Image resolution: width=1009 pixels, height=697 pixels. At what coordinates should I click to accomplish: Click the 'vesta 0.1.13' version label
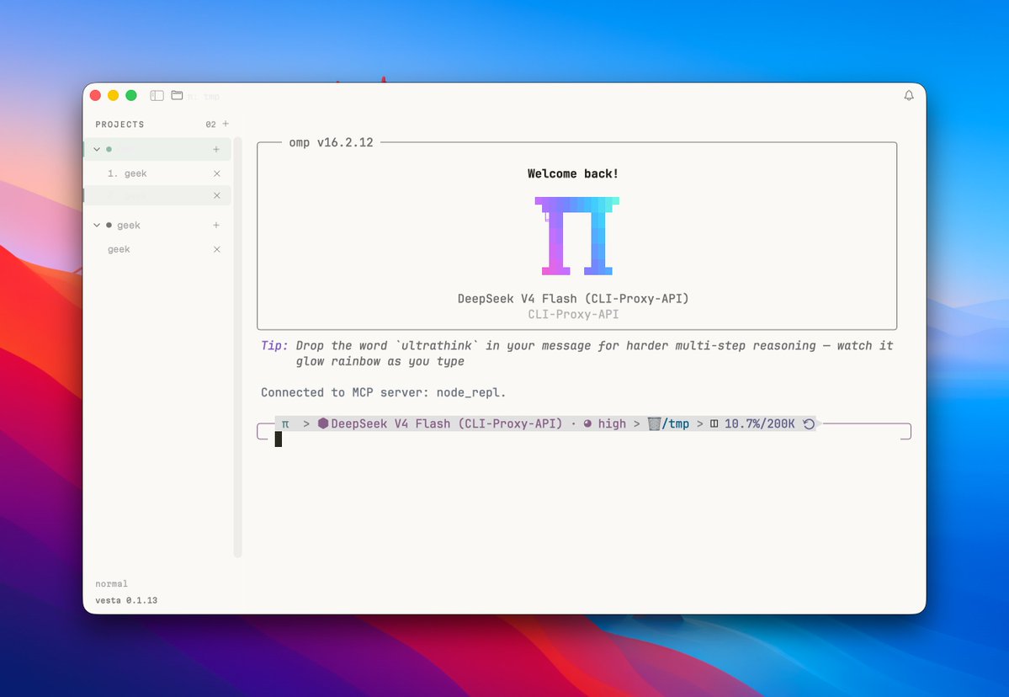point(126,600)
